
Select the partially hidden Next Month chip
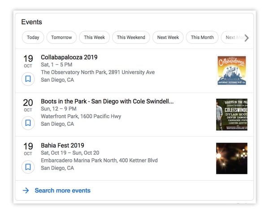[x=233, y=37]
